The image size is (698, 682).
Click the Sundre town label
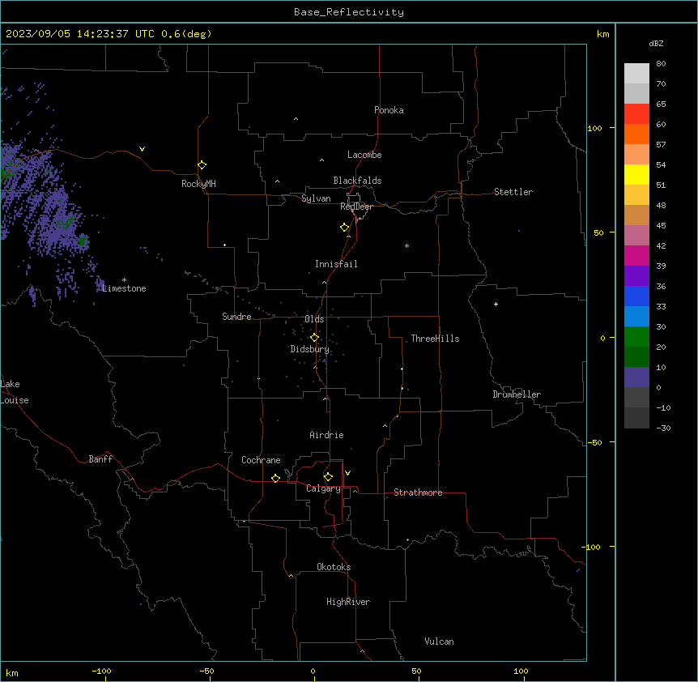click(236, 317)
